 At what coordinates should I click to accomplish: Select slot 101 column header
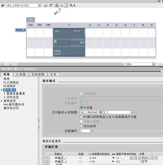[48, 25]
